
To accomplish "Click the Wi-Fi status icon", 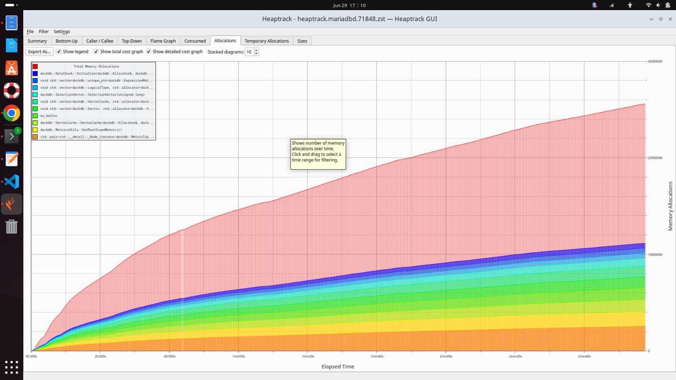I will (x=649, y=5).
